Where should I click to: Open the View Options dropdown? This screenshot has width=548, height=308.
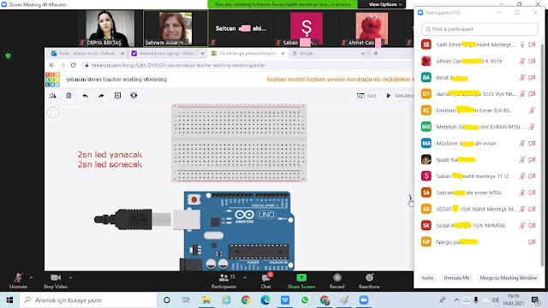pyautogui.click(x=385, y=4)
